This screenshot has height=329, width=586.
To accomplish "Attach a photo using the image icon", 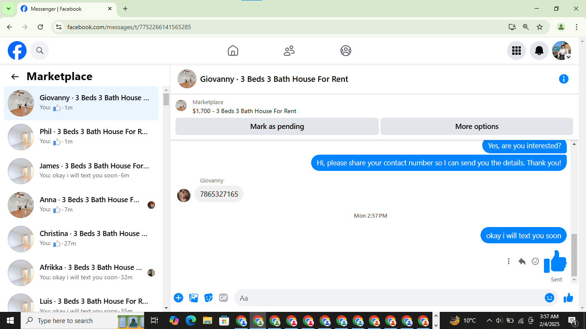I will [194, 298].
